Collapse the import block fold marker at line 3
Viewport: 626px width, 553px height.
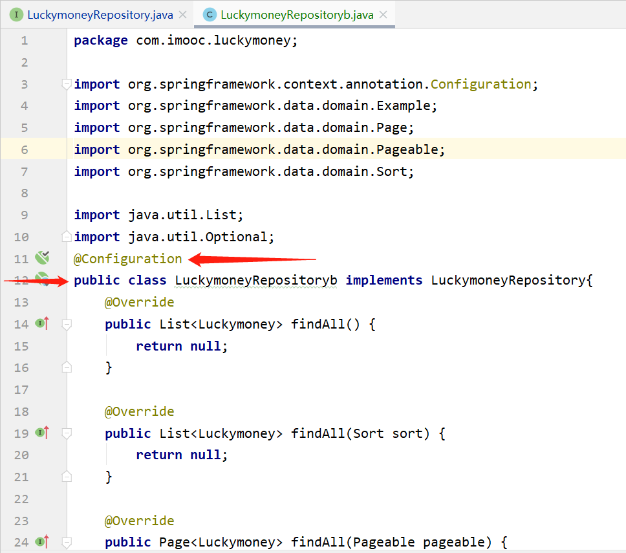[x=67, y=84]
